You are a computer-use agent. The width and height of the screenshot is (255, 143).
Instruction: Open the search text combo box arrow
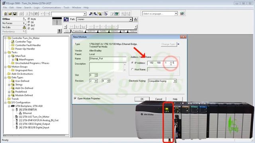[x=84, y=14]
